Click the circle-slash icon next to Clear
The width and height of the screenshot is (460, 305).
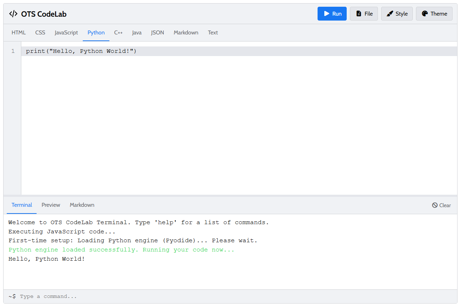(x=434, y=205)
